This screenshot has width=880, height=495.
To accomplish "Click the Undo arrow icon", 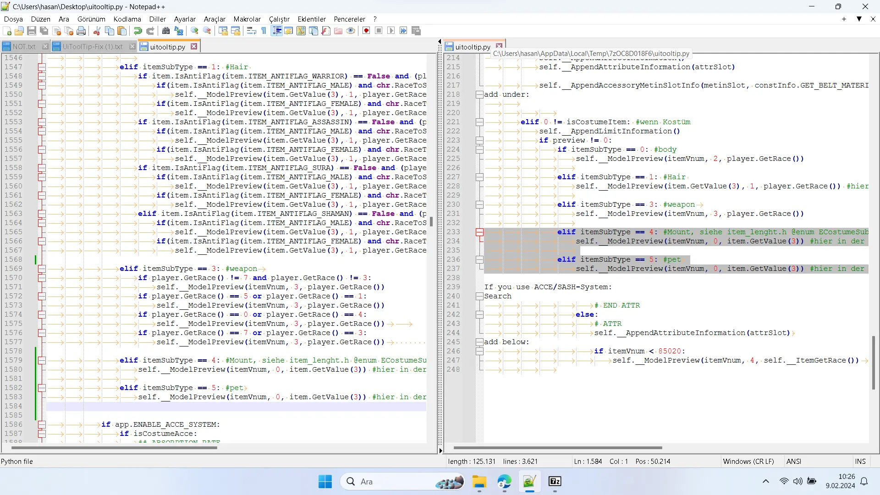I will pos(137,31).
